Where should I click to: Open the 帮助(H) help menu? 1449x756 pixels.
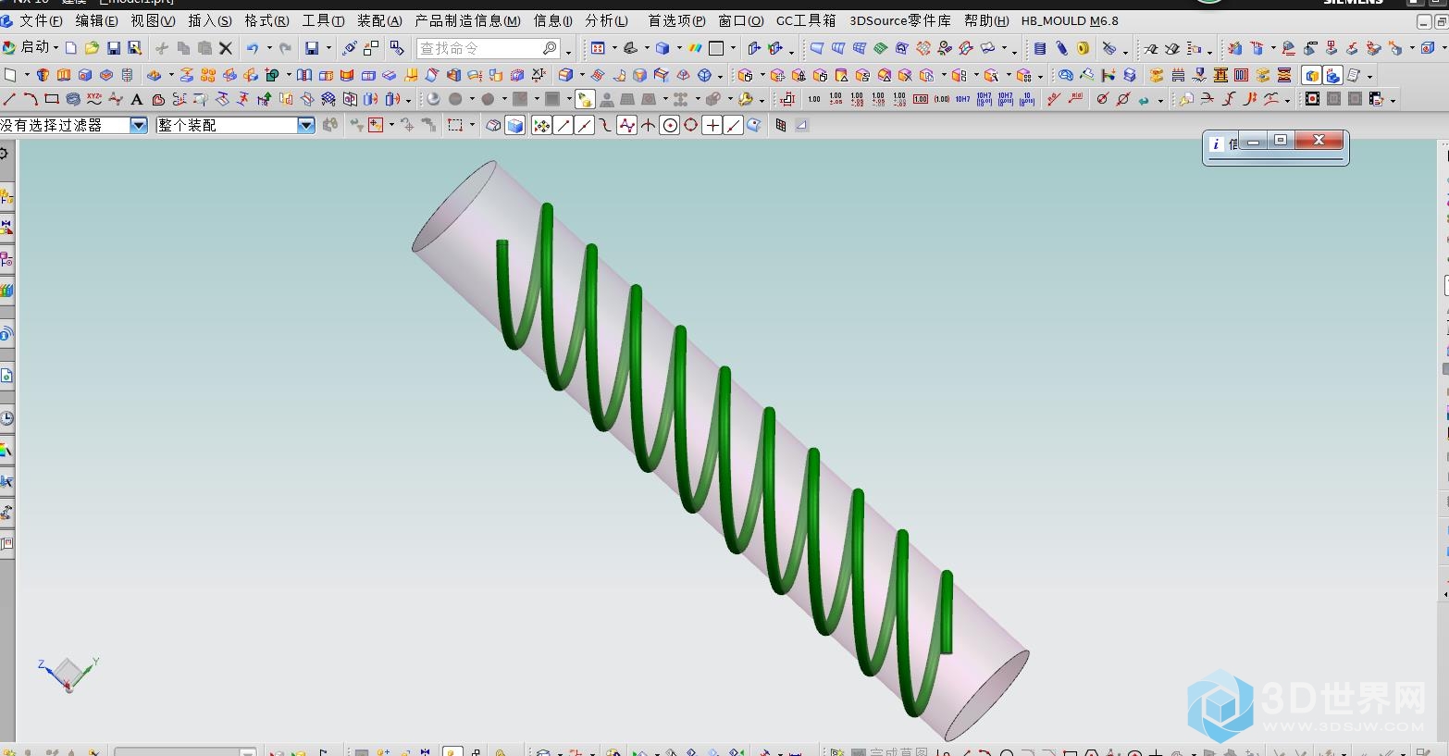[x=986, y=20]
